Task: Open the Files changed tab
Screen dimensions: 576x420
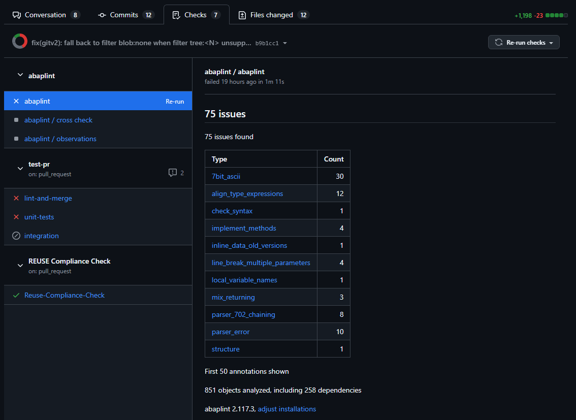Action: [x=274, y=15]
